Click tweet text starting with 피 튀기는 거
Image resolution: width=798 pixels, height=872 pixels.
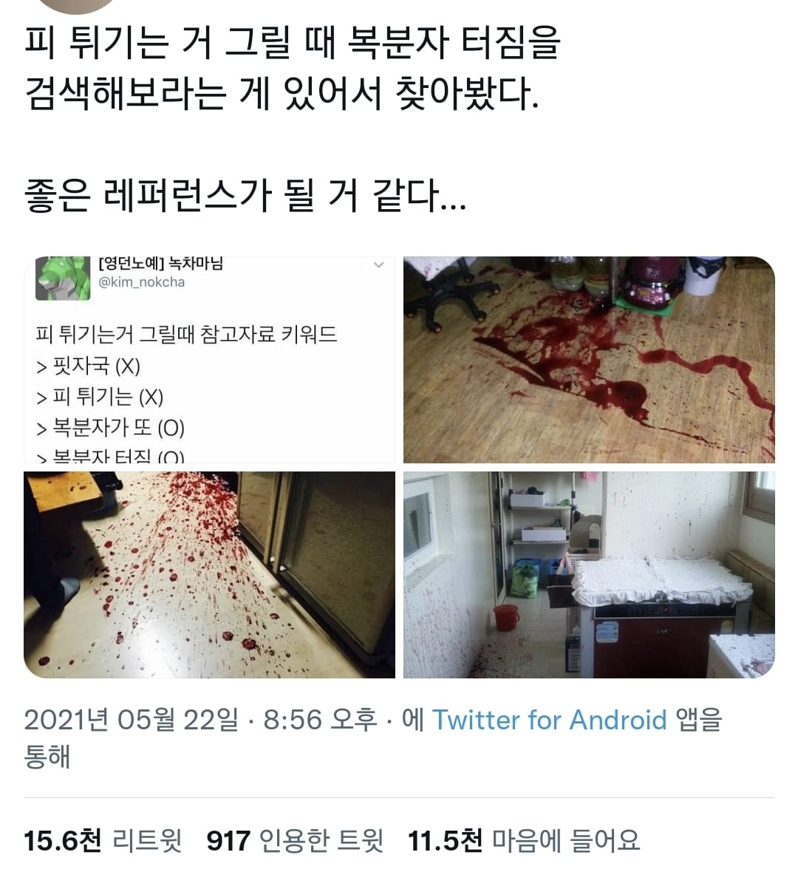tap(293, 68)
